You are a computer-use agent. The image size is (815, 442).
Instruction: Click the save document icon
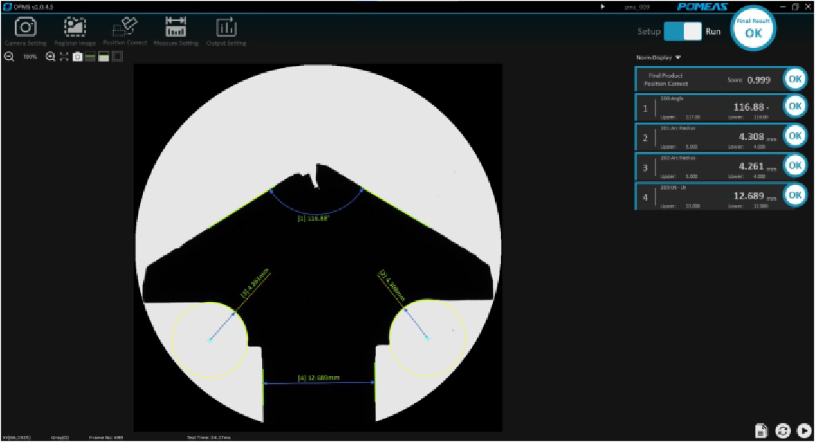[x=761, y=431]
